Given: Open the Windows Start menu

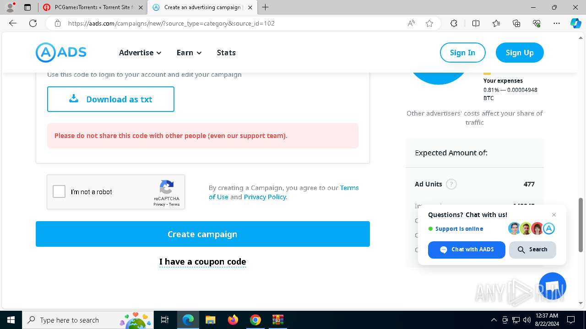Looking at the screenshot, I should pos(11,320).
